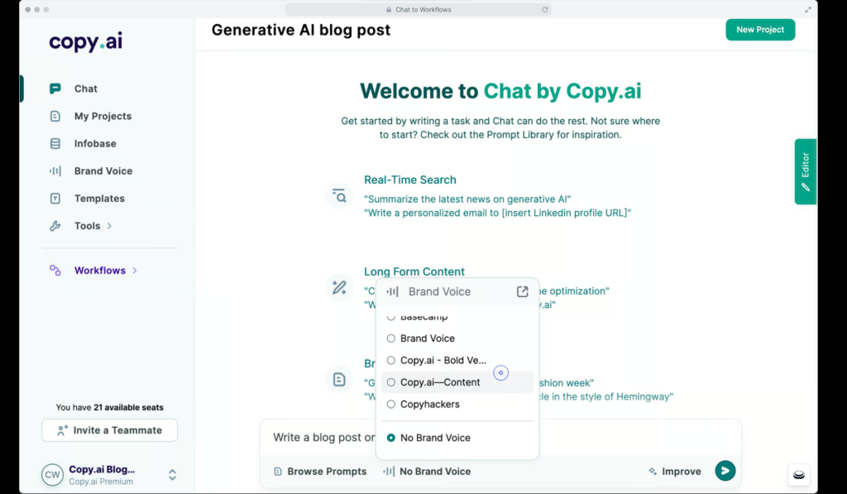Open the No Brand Voice selector
This screenshot has width=847, height=494.
pos(428,472)
